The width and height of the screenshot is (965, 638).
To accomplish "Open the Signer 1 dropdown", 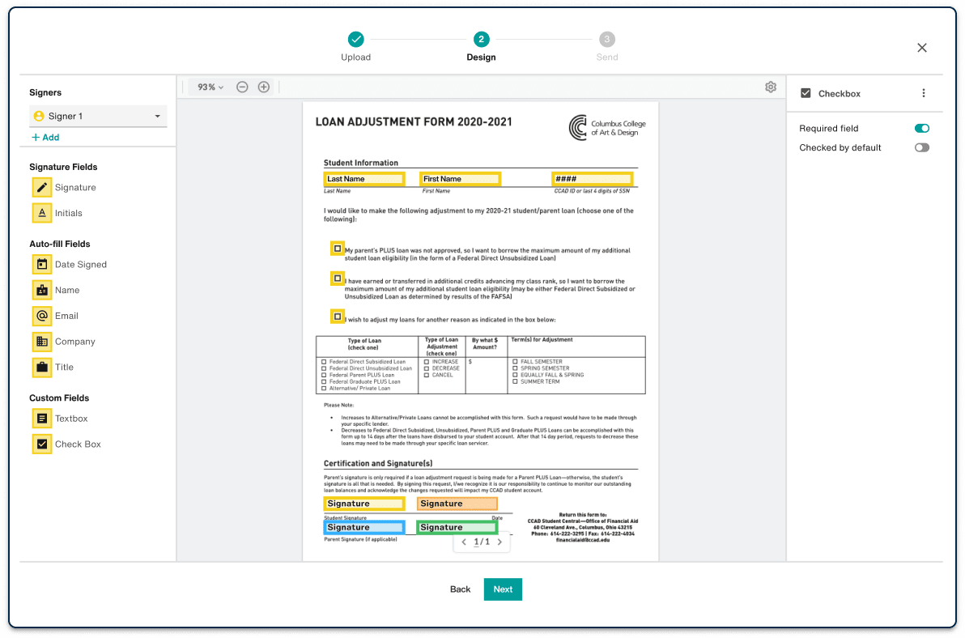I will click(97, 116).
